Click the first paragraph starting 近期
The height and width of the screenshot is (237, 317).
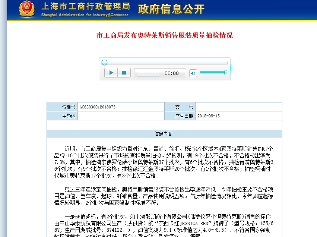(x=164, y=162)
